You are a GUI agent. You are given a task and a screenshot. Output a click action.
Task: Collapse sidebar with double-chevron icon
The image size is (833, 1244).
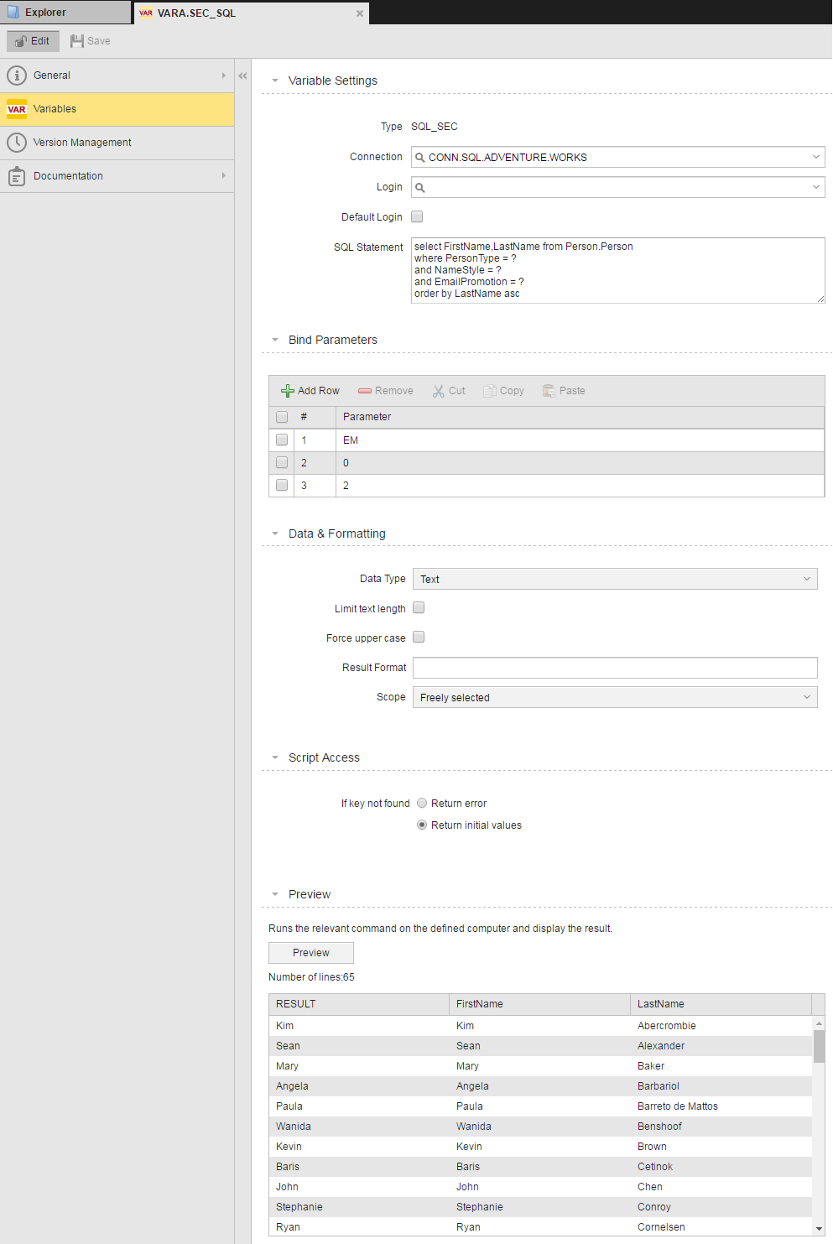[242, 75]
